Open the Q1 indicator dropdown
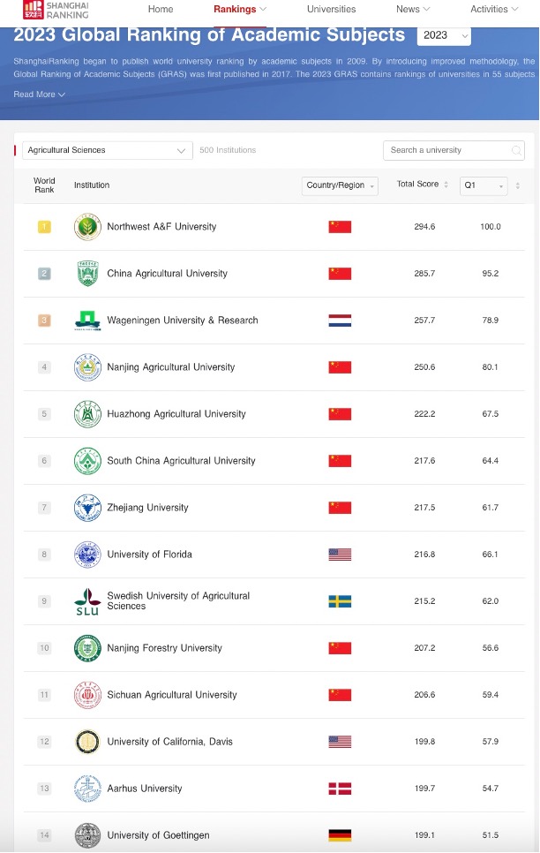Viewport: 540px width, 853px height. (484, 185)
